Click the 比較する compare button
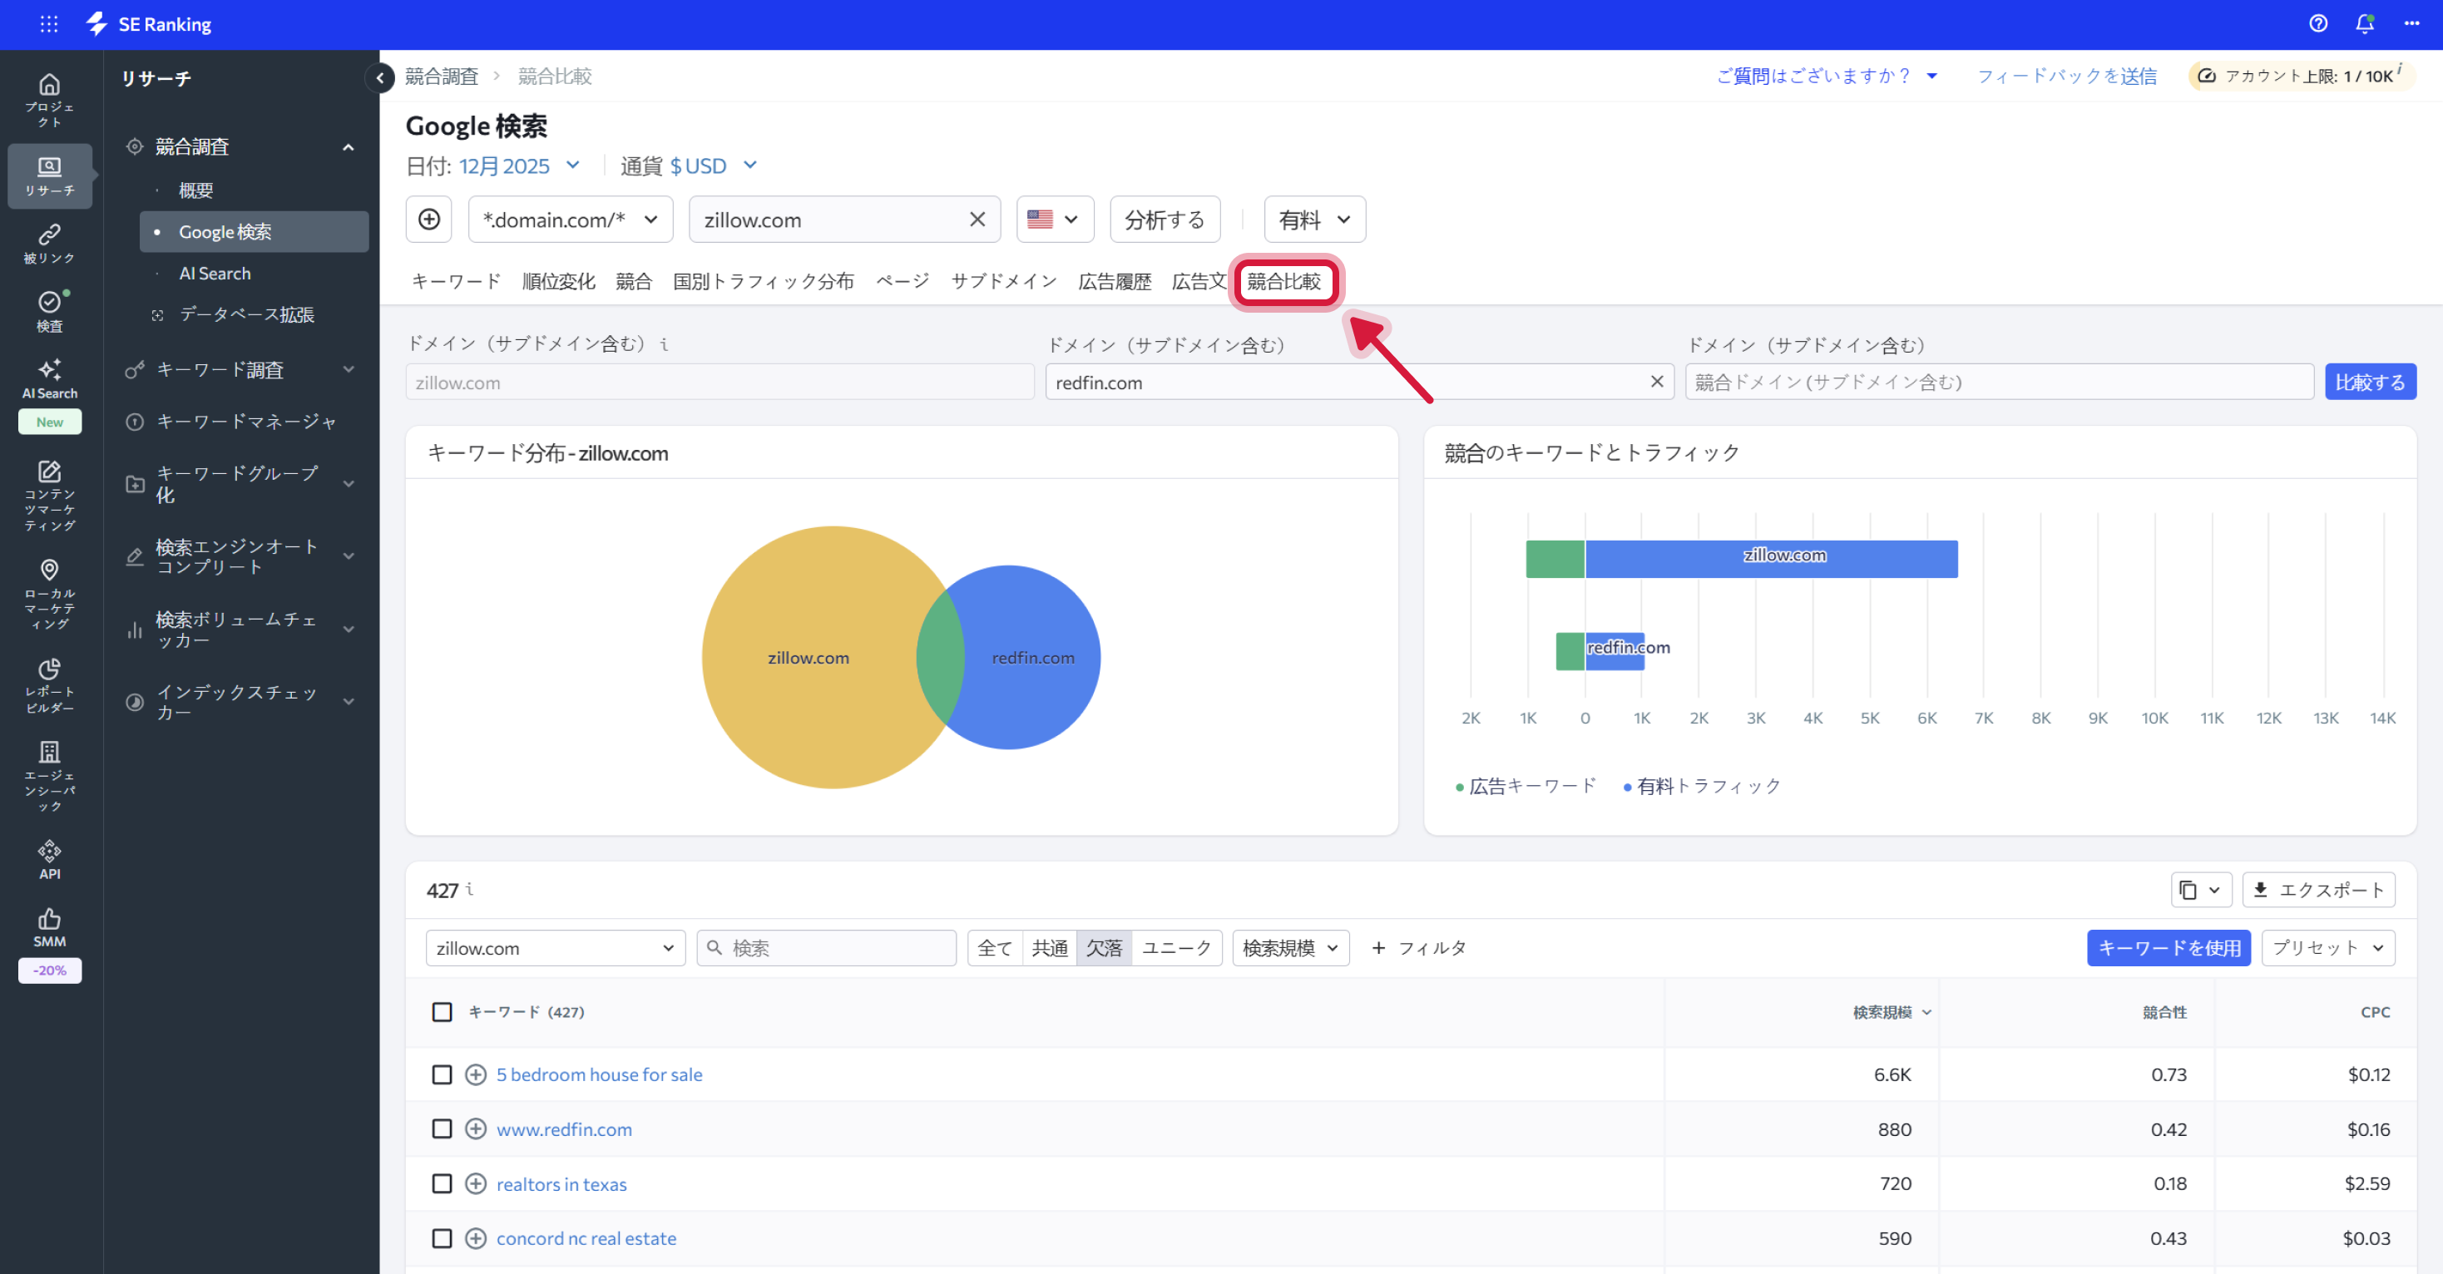 point(2369,382)
